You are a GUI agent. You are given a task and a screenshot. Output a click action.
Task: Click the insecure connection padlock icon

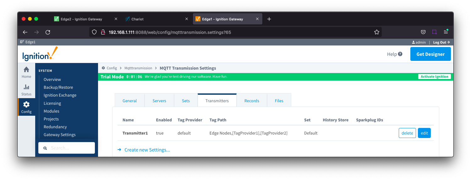tap(102, 32)
